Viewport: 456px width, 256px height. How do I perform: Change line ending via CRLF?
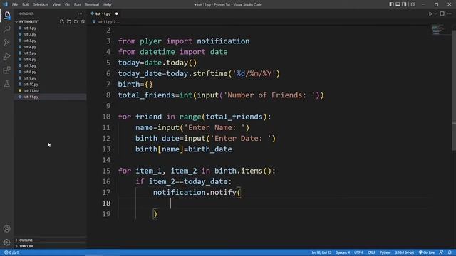[371, 252]
